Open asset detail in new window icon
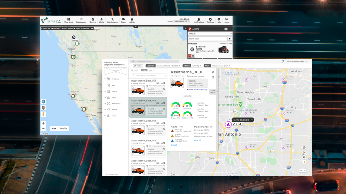The image size is (346, 194). point(213,77)
